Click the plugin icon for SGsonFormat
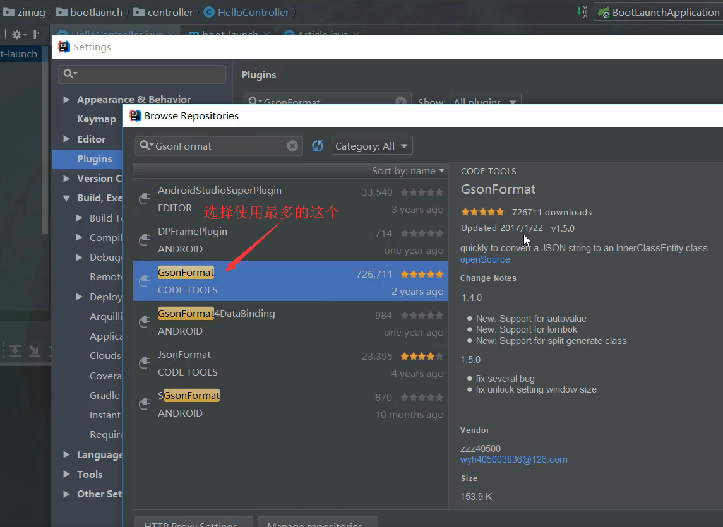The image size is (723, 527). [x=145, y=404]
